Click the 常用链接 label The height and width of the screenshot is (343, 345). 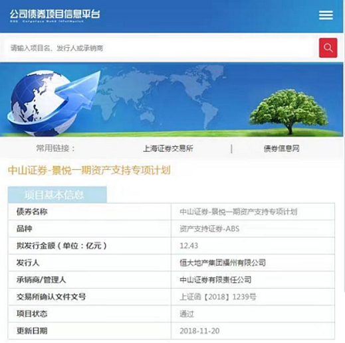56,149
